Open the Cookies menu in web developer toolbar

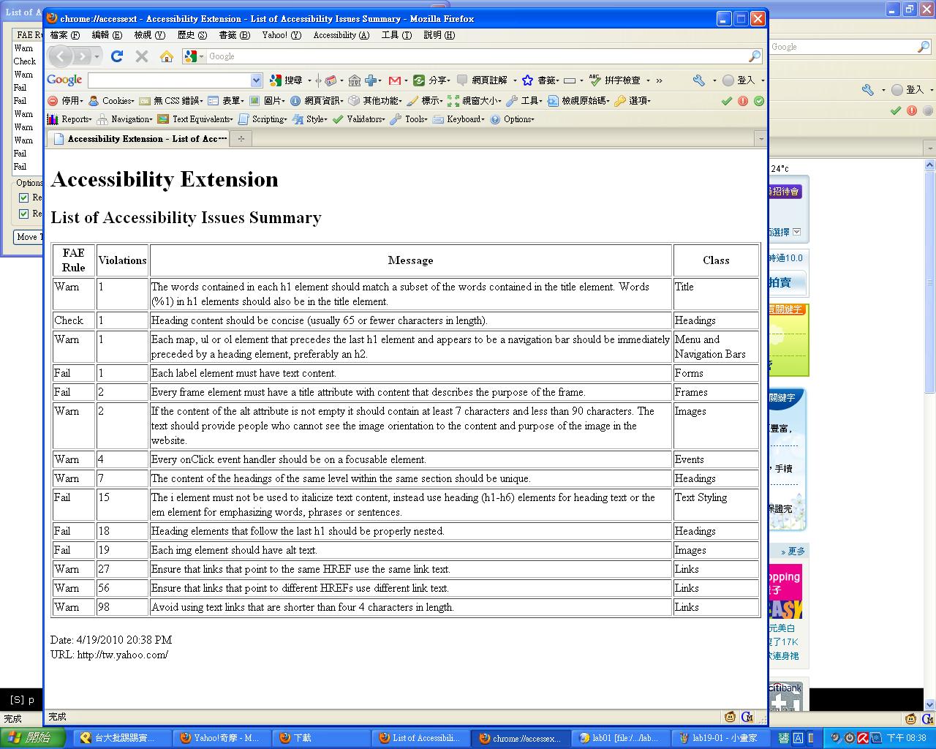tap(111, 101)
